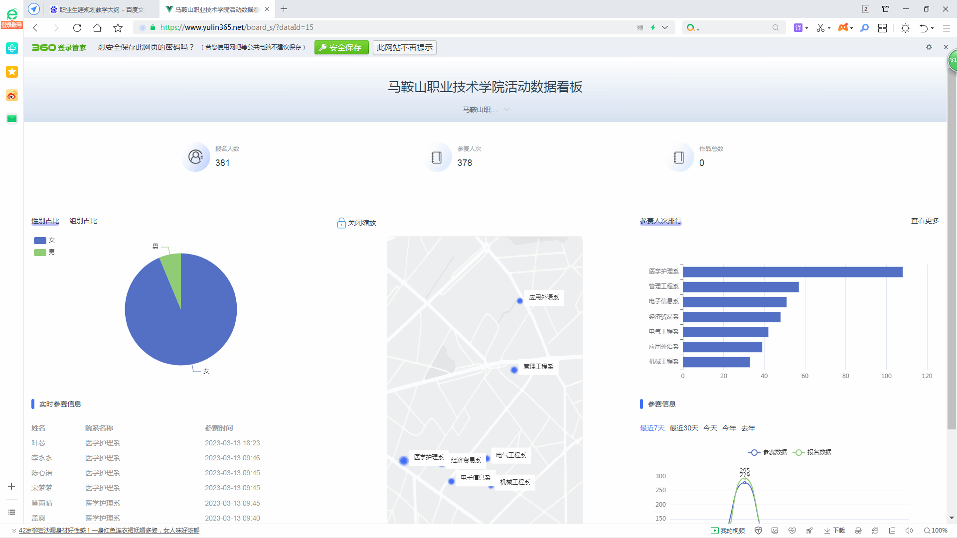Open the sidebar favorites star icon
The width and height of the screenshot is (957, 538).
click(12, 72)
